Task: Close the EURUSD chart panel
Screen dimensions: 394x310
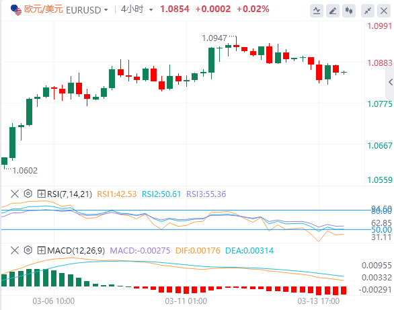Action: pyautogui.click(x=384, y=11)
